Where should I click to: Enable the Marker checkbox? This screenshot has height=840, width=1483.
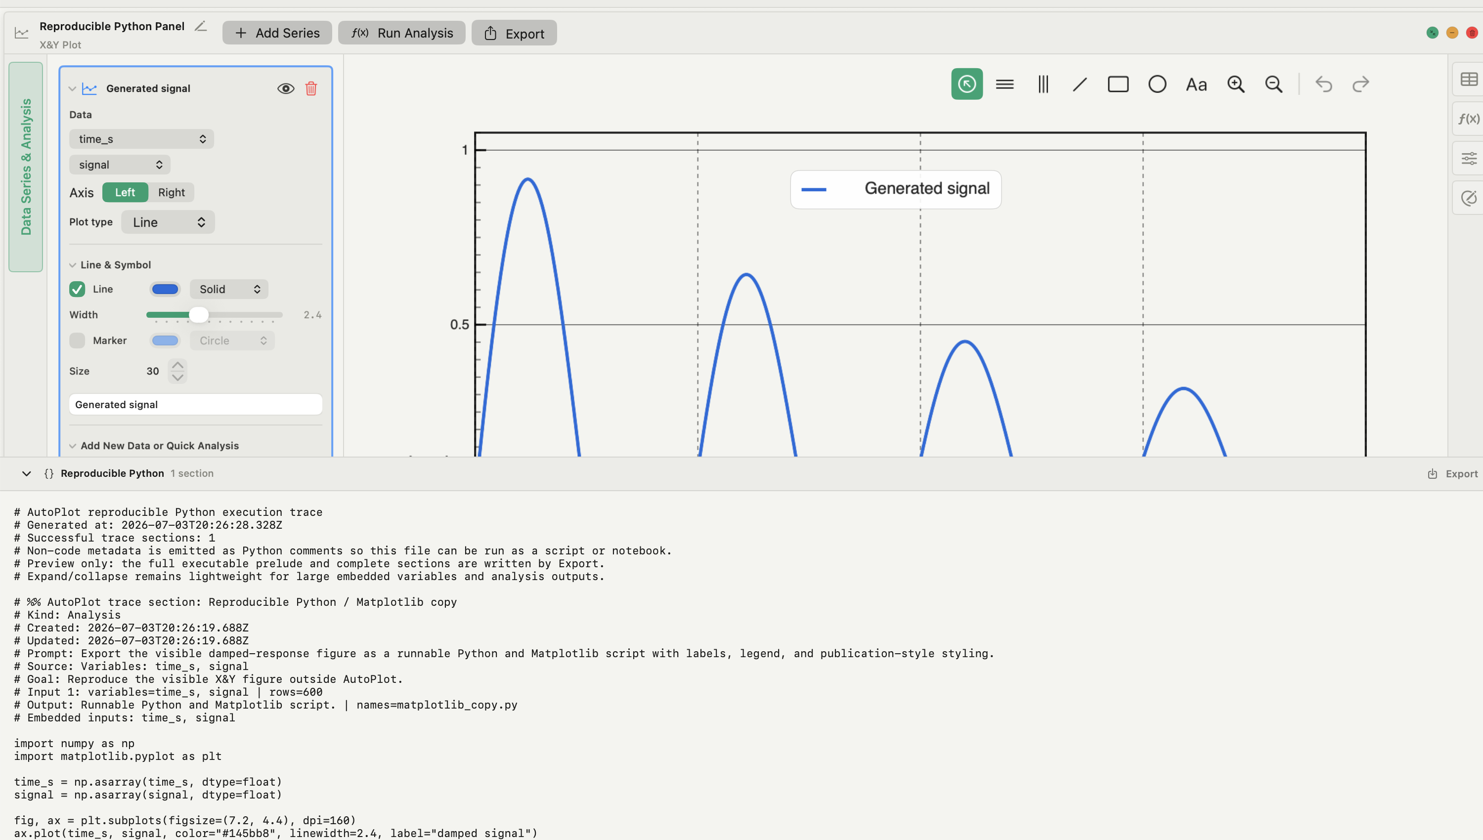[77, 340]
